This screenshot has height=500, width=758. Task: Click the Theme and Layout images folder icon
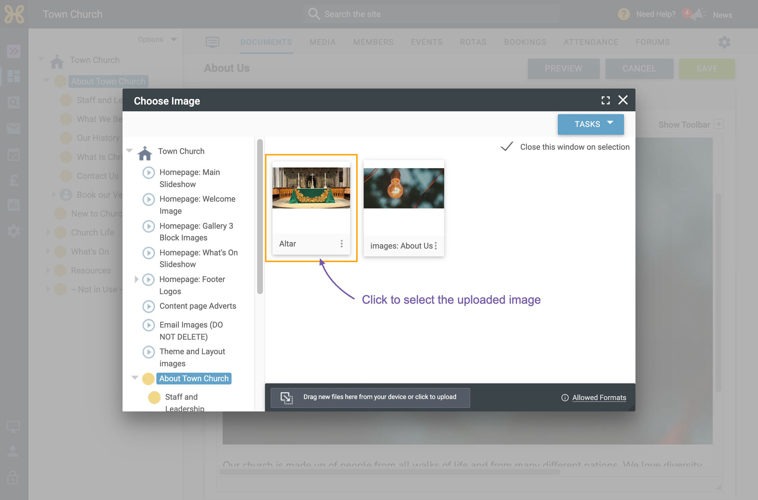pos(149,352)
